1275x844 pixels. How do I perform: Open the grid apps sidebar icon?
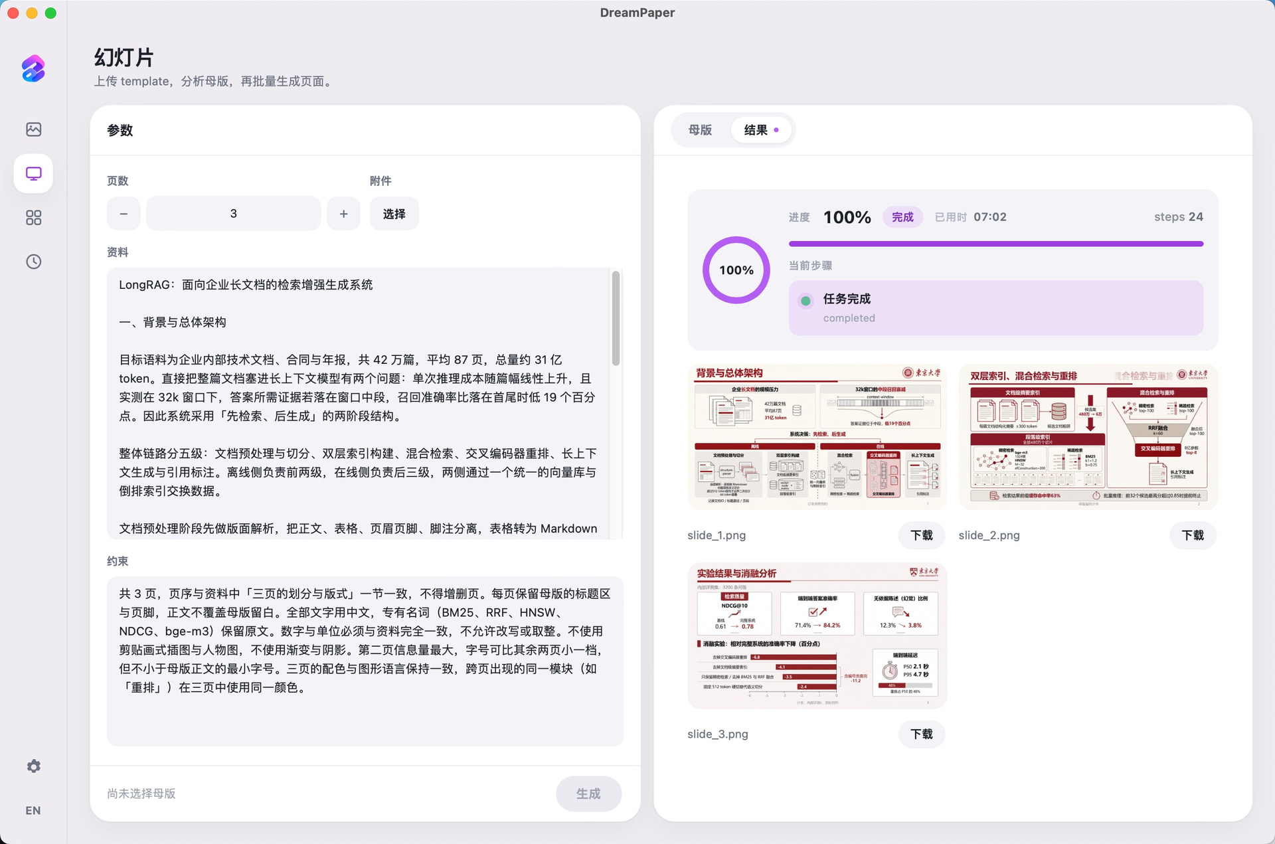[x=33, y=218]
